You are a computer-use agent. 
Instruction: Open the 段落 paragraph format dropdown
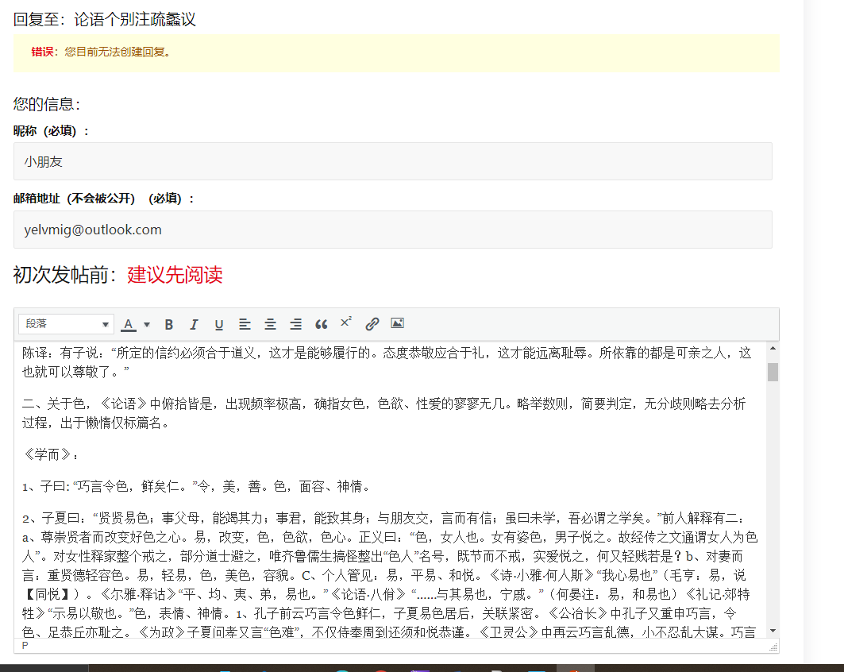pyautogui.click(x=67, y=324)
